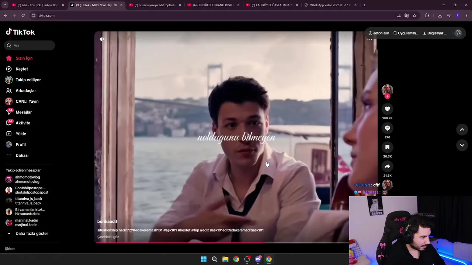Click the Jeton alın button
This screenshot has width=472, height=265.
[379, 33]
